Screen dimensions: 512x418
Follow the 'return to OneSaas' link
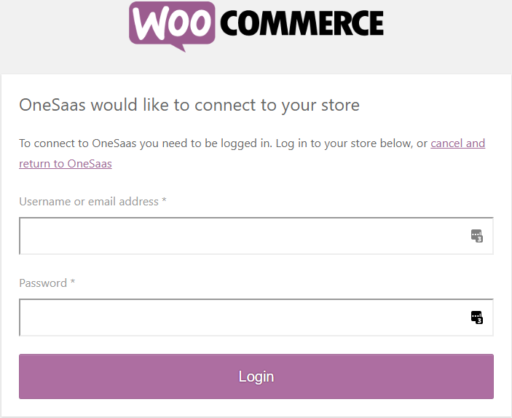(x=66, y=164)
